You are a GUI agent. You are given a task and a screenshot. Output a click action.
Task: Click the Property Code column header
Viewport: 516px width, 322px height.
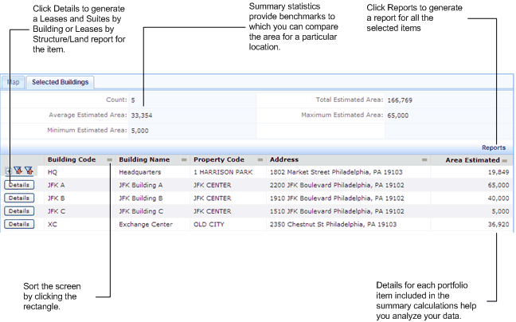pos(219,159)
